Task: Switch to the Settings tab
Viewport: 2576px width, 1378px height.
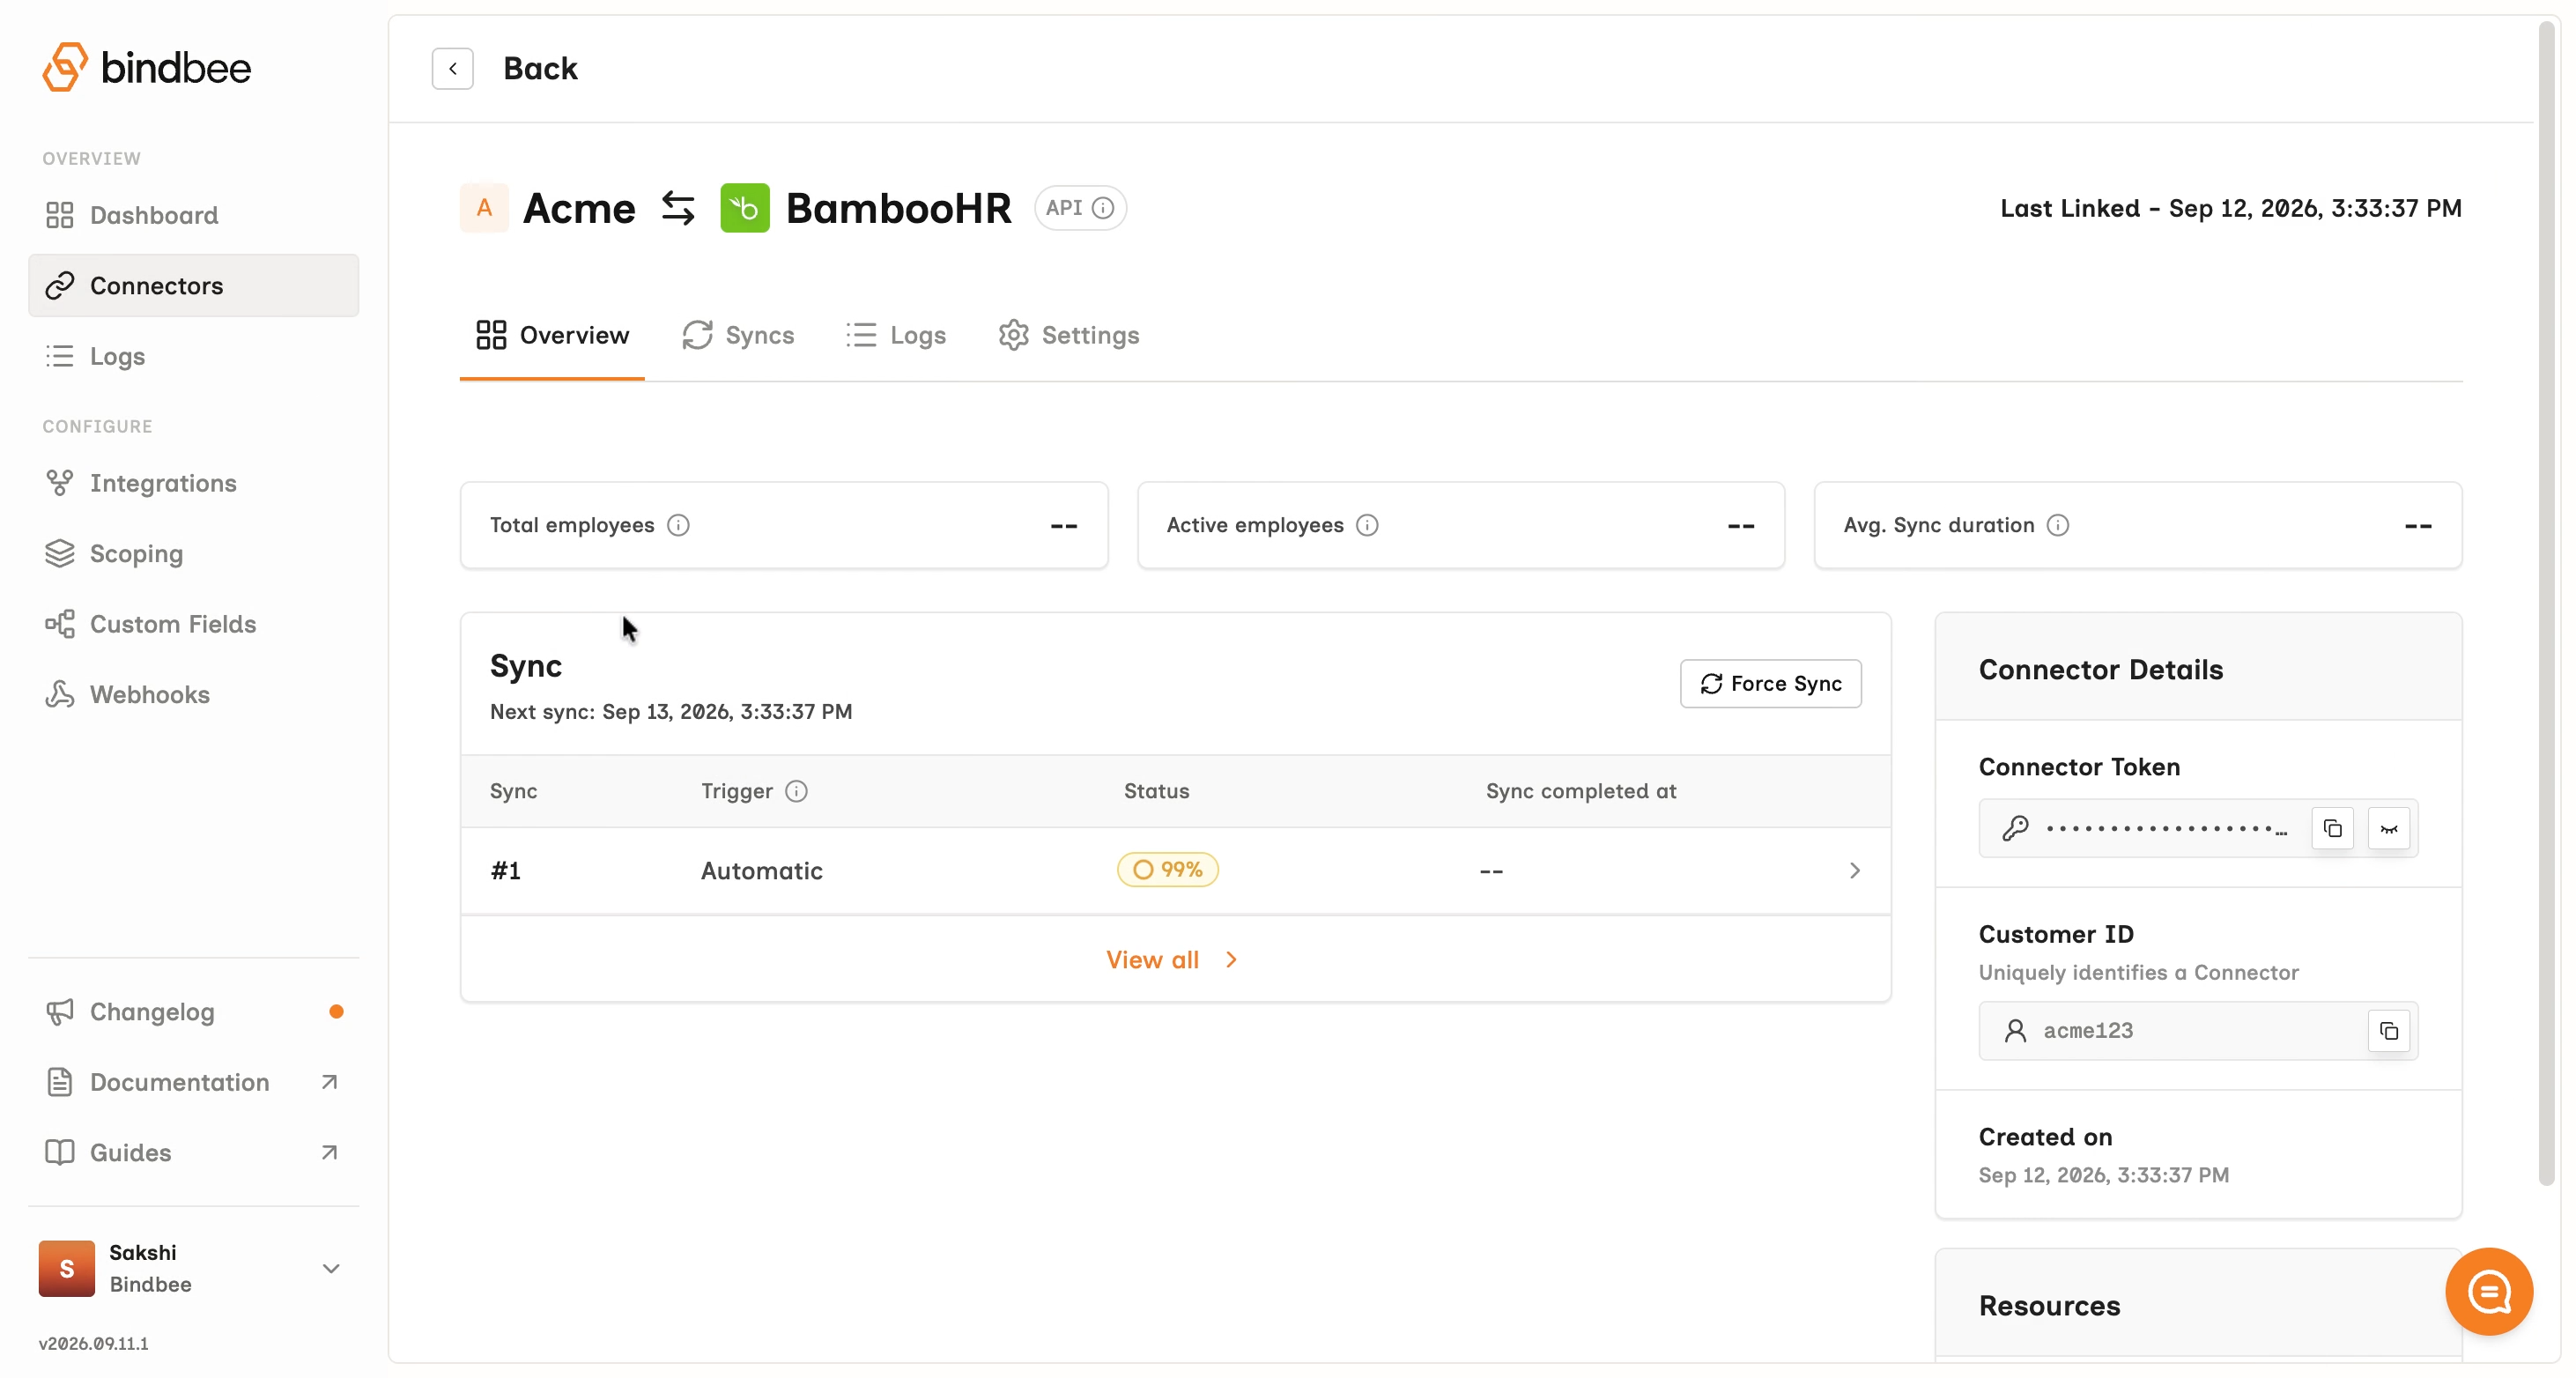Action: (x=1069, y=335)
